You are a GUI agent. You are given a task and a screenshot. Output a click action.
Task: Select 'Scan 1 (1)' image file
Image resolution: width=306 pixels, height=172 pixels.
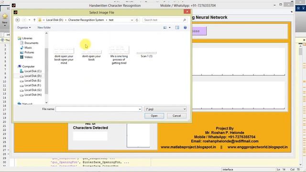click(x=147, y=54)
